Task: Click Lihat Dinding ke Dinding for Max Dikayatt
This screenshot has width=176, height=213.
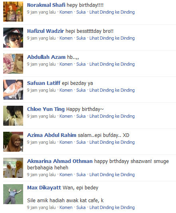Action: click(x=112, y=207)
